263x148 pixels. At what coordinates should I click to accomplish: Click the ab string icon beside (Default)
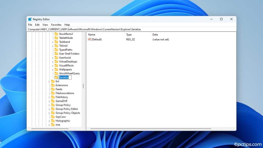click(89, 39)
